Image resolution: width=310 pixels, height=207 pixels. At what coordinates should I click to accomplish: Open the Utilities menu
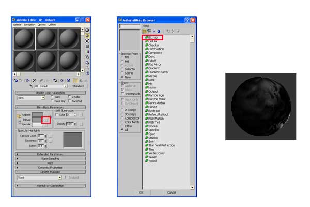tap(52, 24)
